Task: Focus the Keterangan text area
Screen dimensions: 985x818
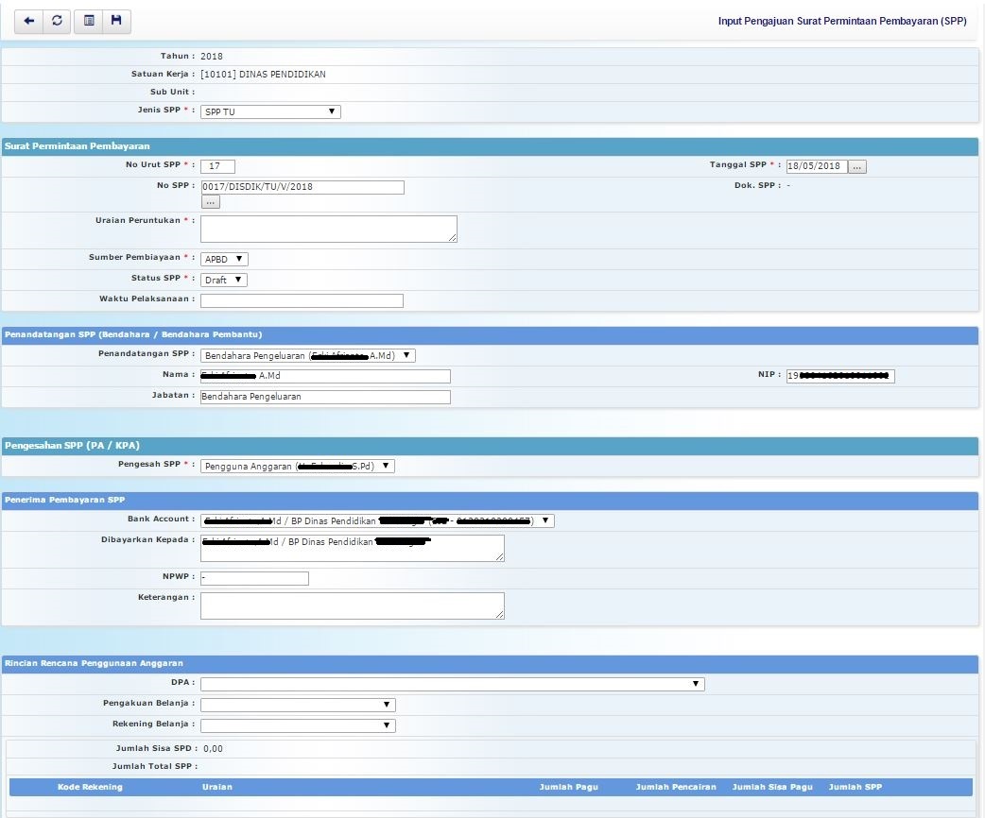Action: pos(352,605)
